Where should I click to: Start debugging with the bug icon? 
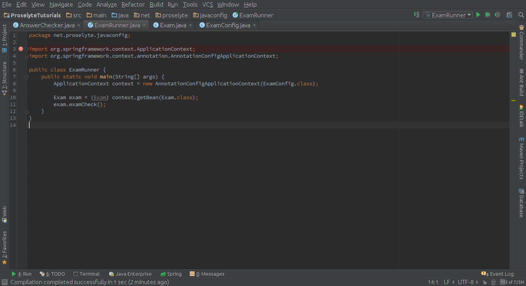(487, 14)
